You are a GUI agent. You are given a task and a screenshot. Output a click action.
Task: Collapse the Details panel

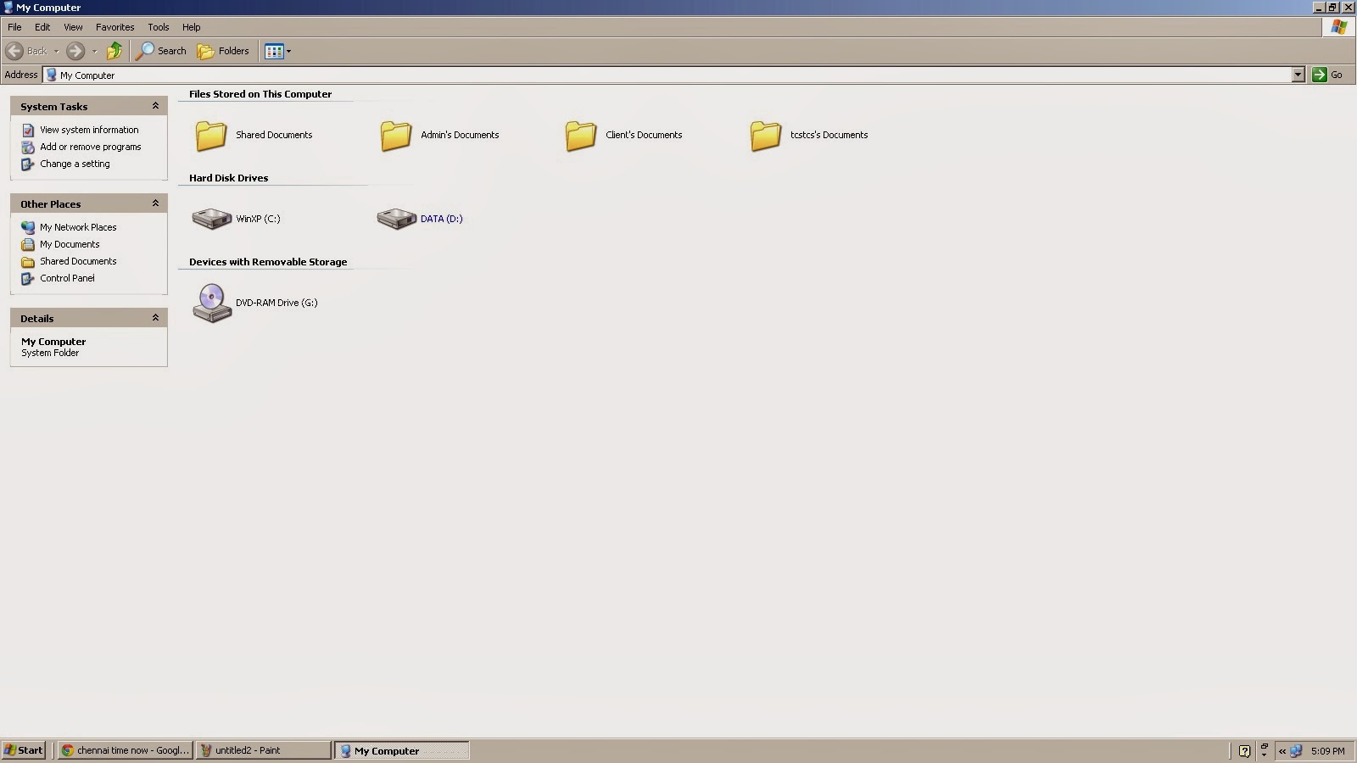(x=155, y=318)
